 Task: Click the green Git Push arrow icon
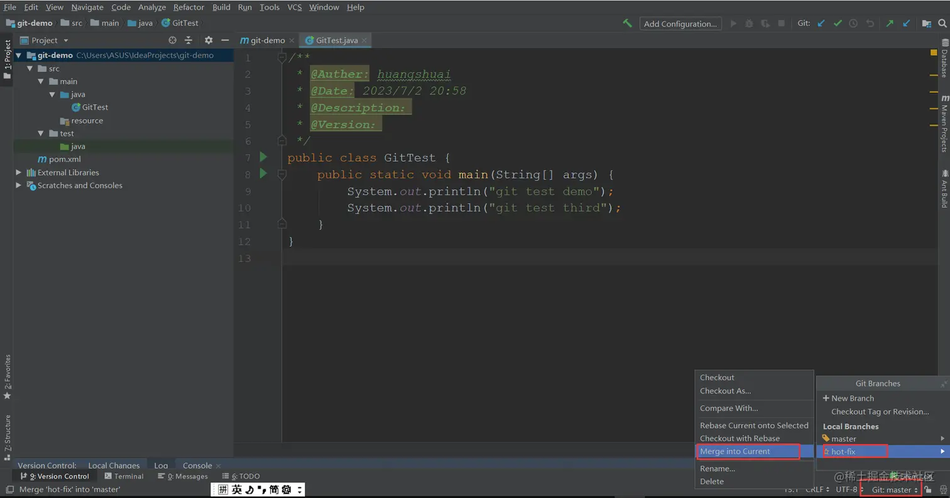click(890, 23)
